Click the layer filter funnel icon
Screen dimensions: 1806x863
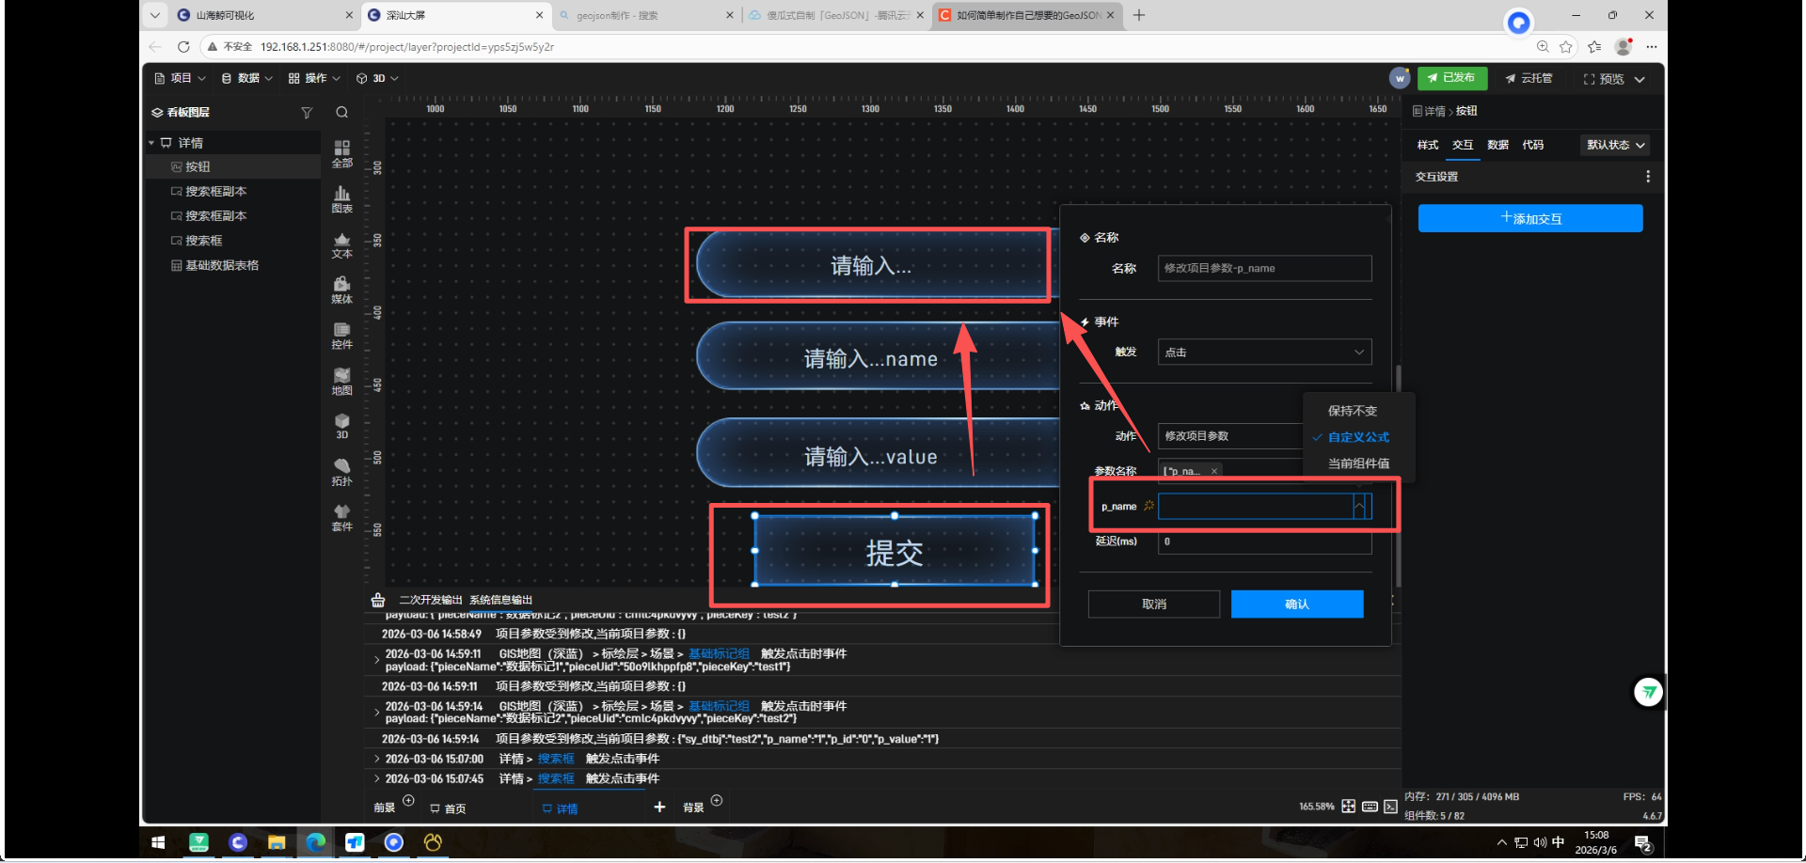[x=307, y=113]
